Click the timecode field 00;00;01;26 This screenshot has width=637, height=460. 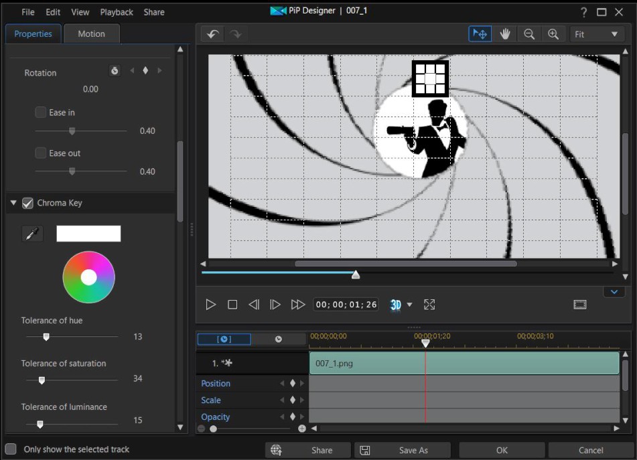[346, 305]
